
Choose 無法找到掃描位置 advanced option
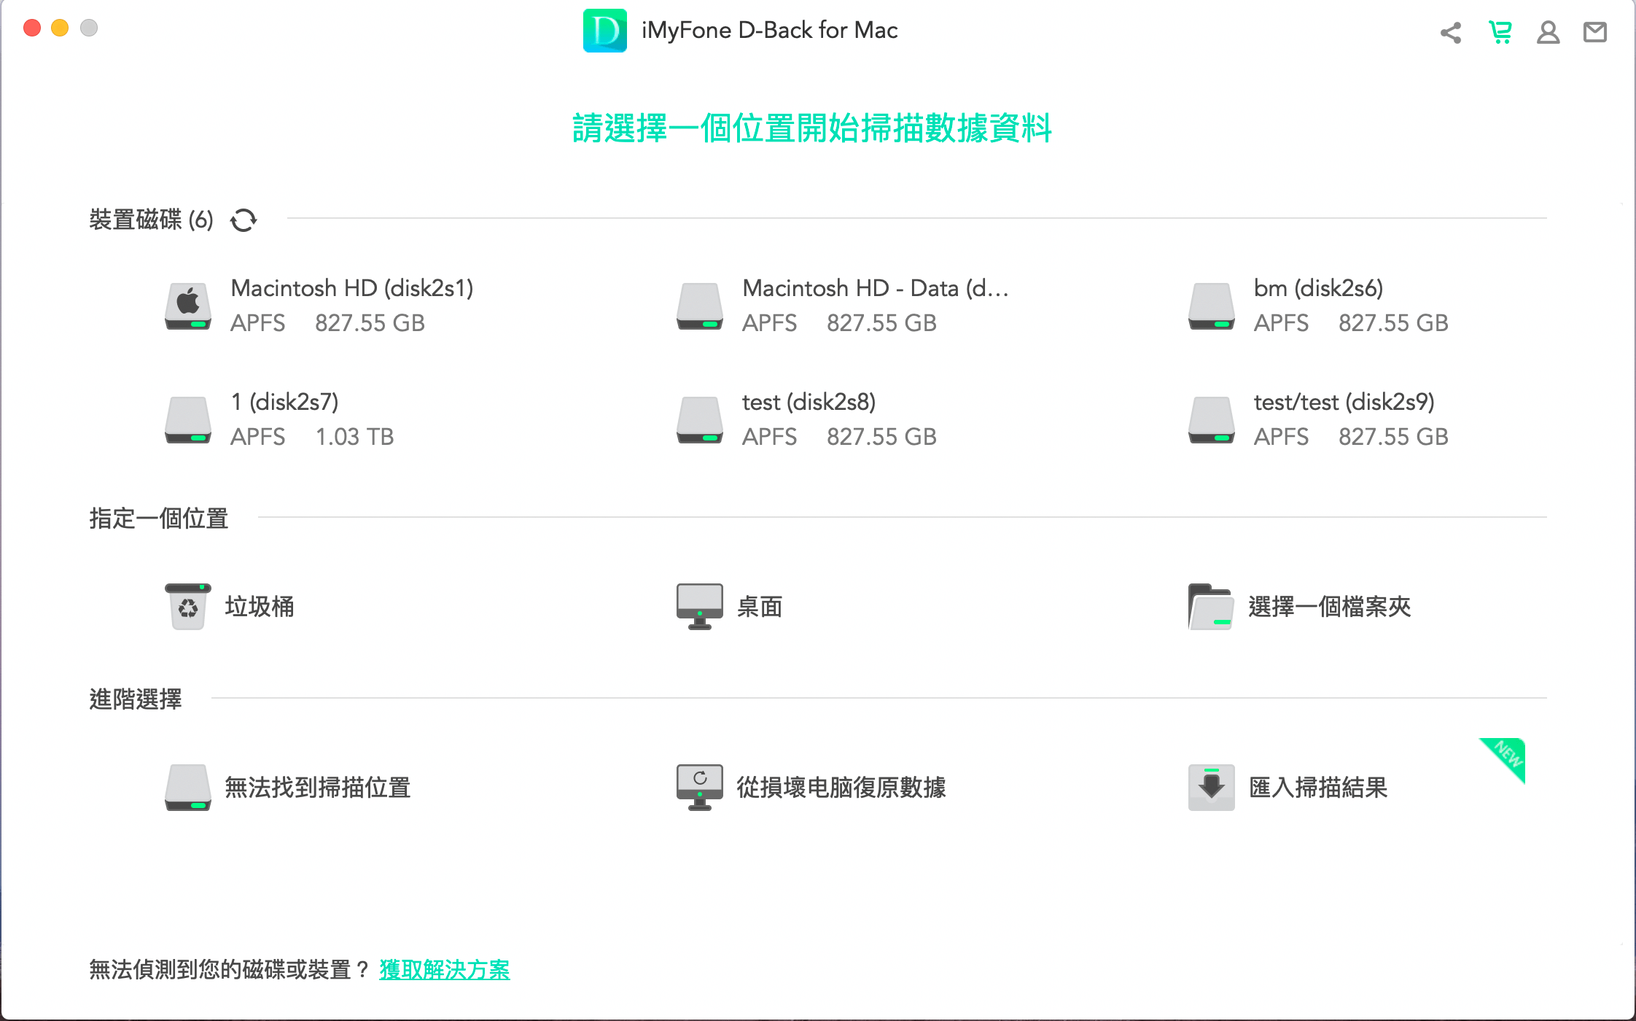point(292,788)
